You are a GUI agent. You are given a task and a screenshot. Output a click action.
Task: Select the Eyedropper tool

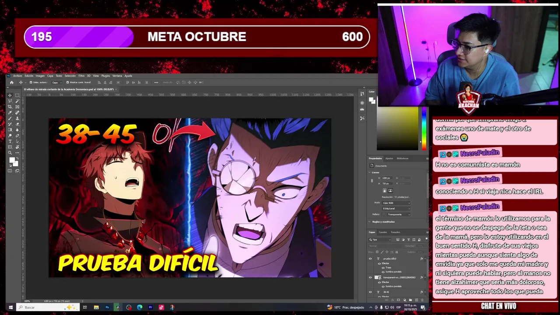[10, 112]
